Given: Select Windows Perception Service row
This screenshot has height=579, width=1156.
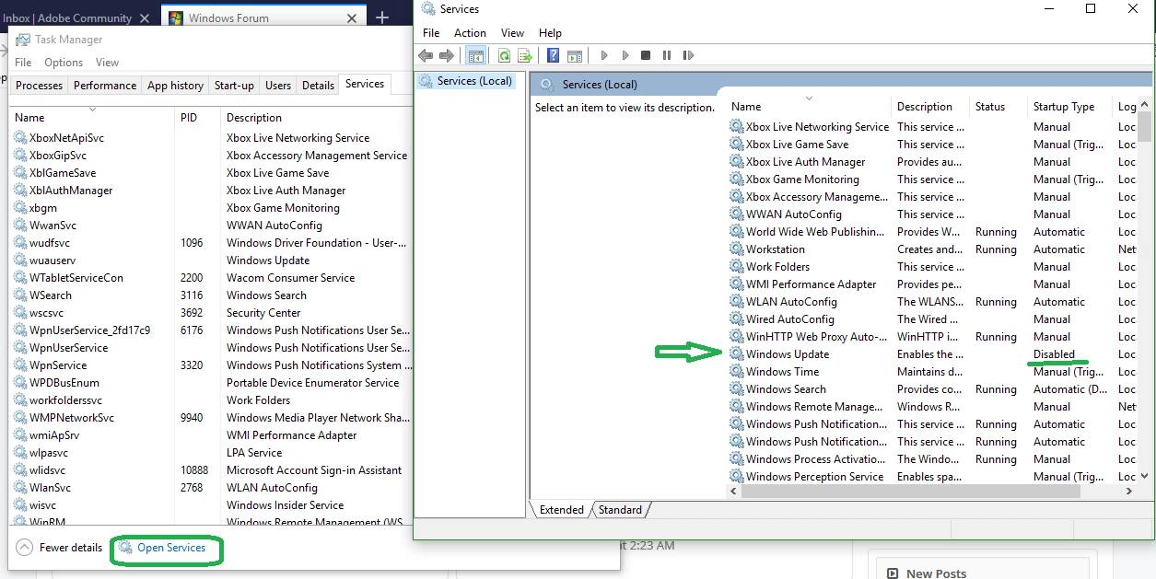Looking at the screenshot, I should [x=933, y=477].
